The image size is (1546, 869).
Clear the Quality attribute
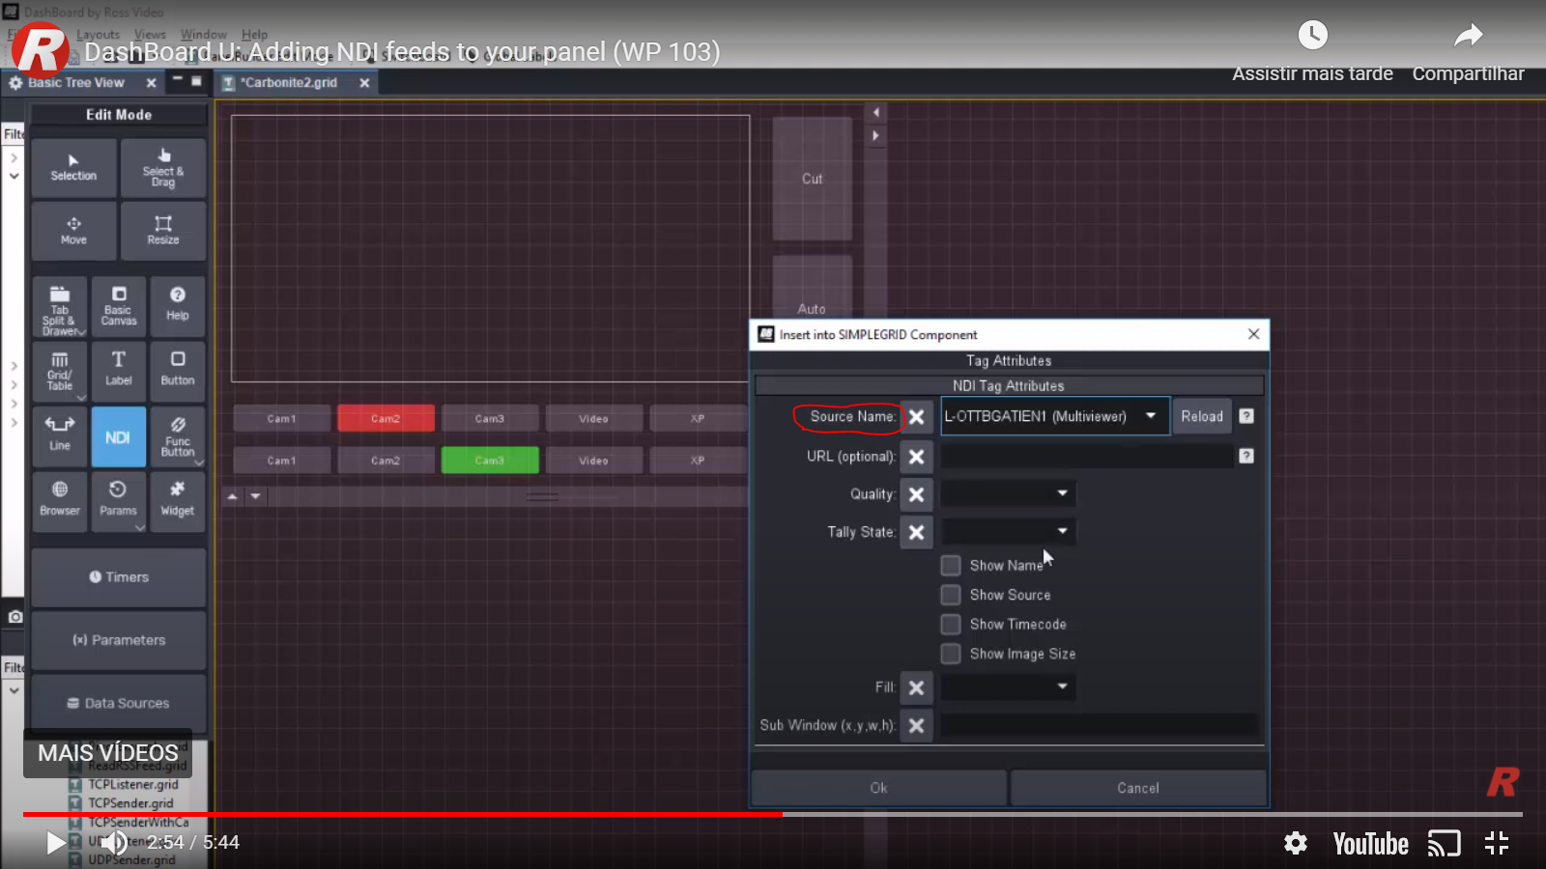click(x=916, y=494)
